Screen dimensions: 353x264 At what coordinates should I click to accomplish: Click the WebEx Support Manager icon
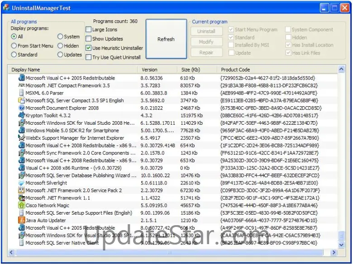pos(21,138)
